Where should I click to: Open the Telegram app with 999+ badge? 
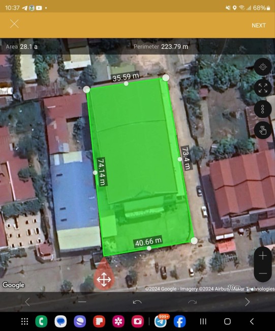point(162,321)
